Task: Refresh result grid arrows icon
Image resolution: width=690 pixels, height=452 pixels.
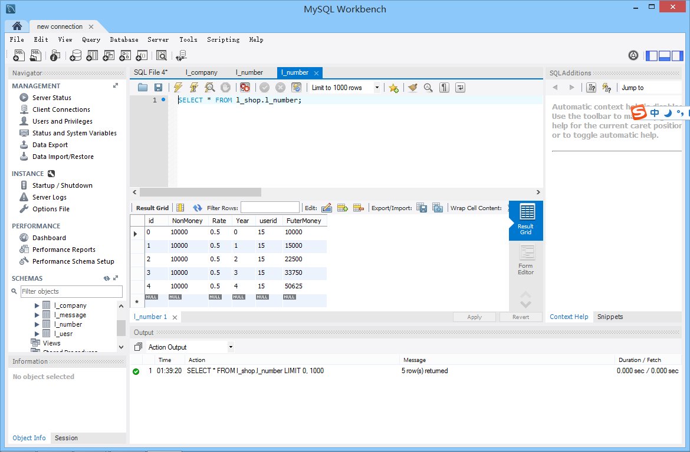Action: pyautogui.click(x=197, y=208)
